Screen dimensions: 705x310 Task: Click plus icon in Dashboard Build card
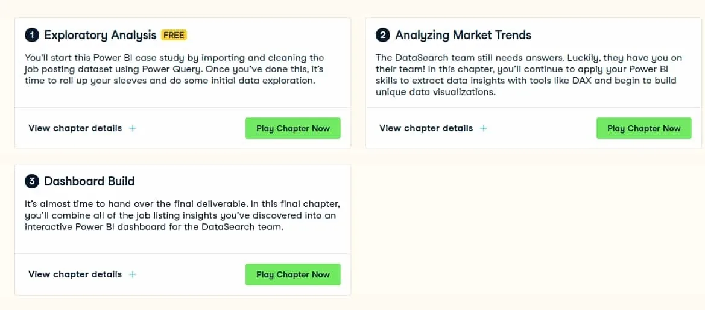(133, 274)
